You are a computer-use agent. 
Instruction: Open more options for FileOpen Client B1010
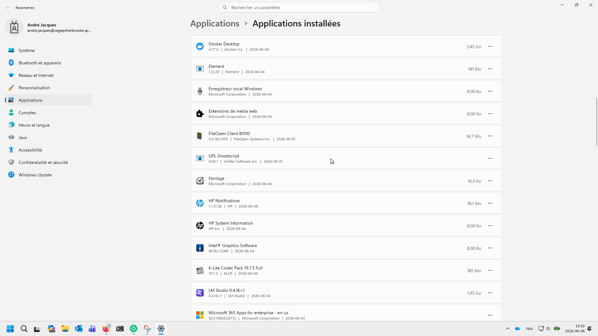490,136
